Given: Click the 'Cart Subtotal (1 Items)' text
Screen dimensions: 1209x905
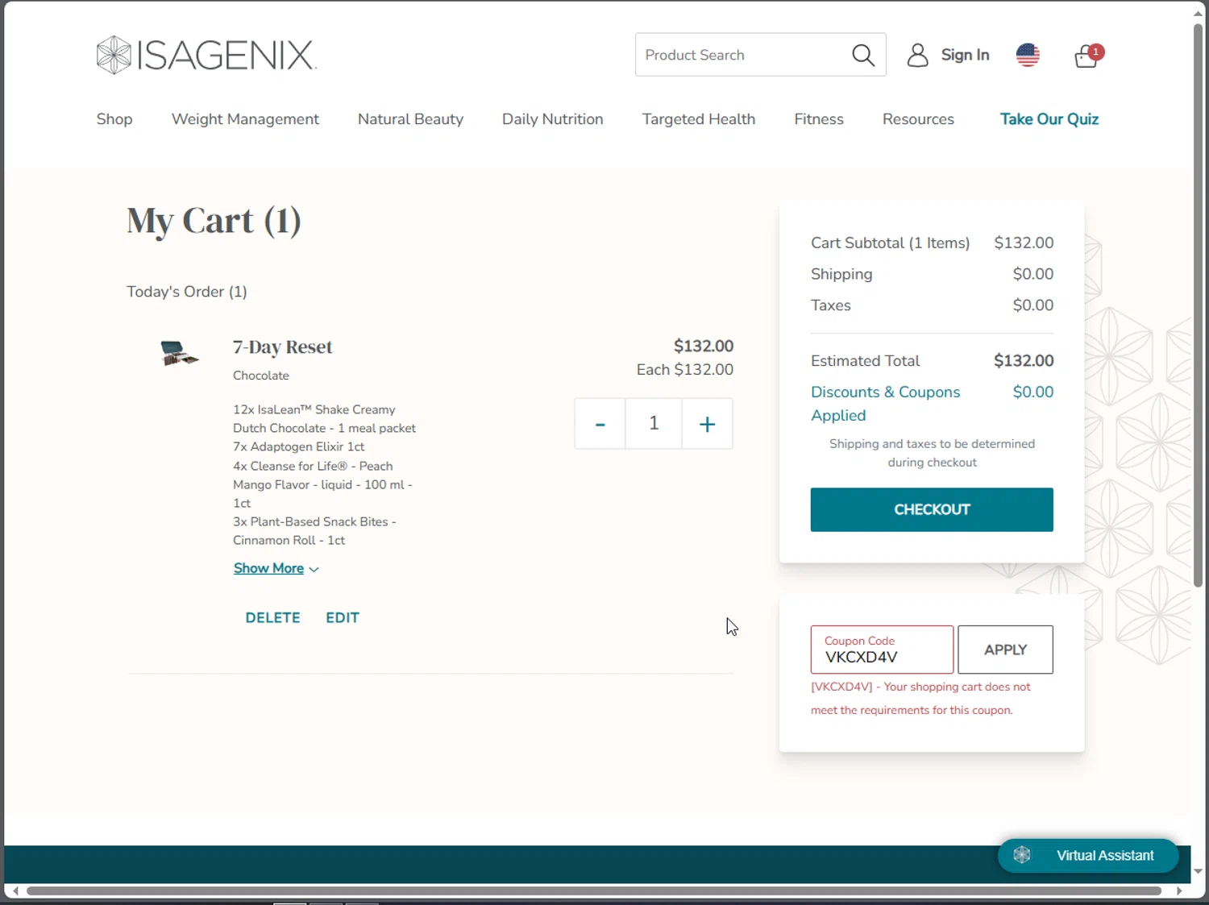Looking at the screenshot, I should click(x=890, y=243).
